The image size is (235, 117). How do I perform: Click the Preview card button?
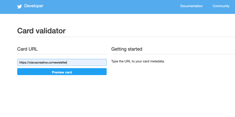tap(62, 72)
